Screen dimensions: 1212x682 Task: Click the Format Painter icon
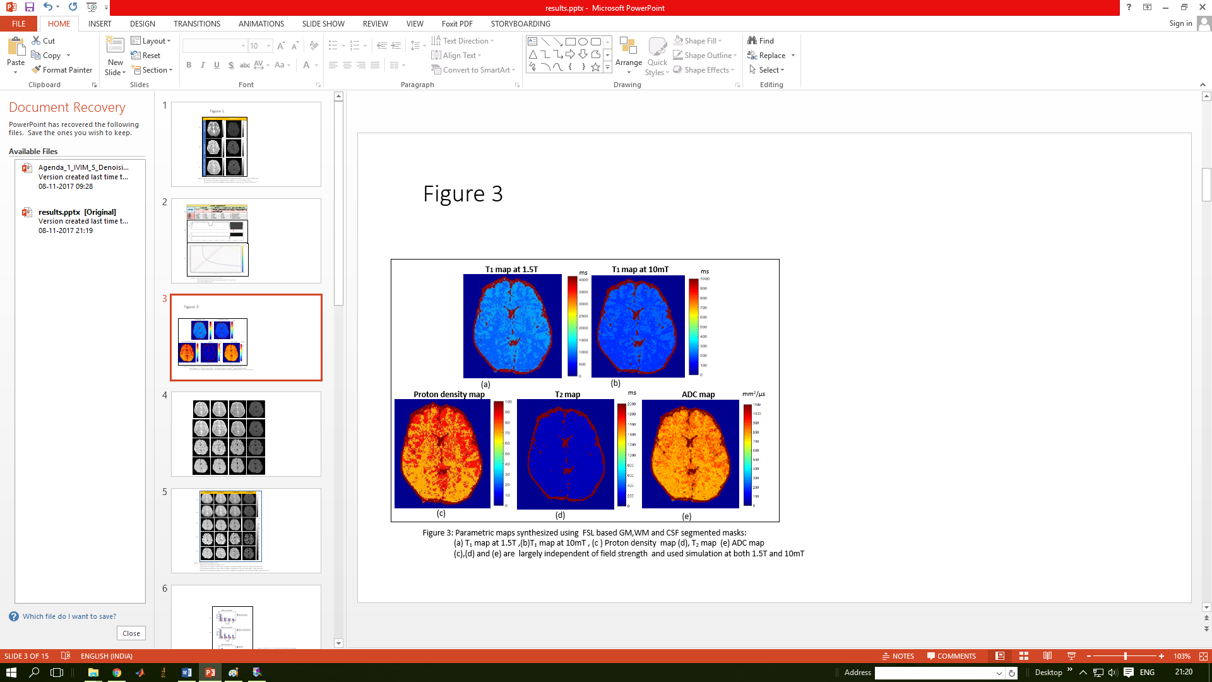(37, 70)
